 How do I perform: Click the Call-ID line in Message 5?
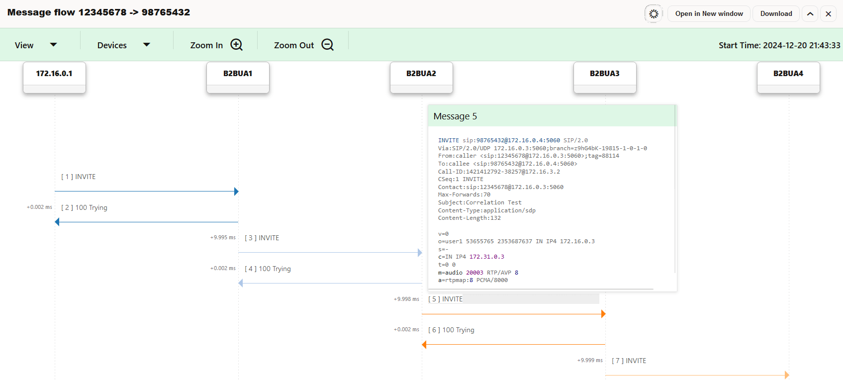pyautogui.click(x=499, y=172)
